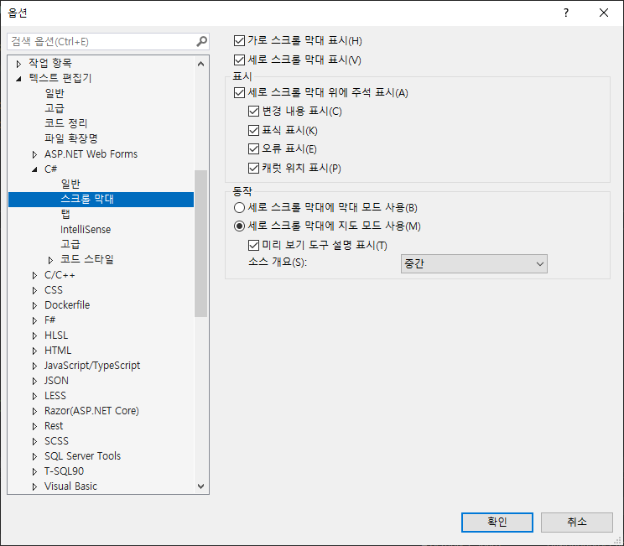Open the 소스 개요 dropdown showing 중간
This screenshot has height=546, width=624.
pyautogui.click(x=474, y=264)
